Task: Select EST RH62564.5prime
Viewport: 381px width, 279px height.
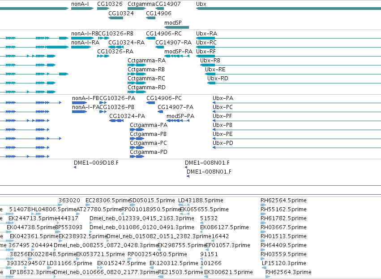Action: [283, 201]
